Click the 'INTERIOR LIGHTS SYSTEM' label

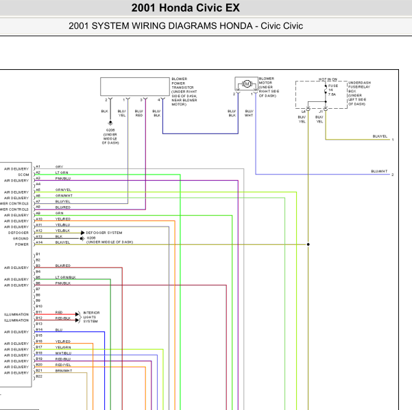91,317
